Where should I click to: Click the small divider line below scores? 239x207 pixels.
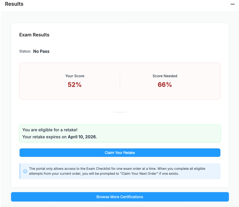pos(120,112)
